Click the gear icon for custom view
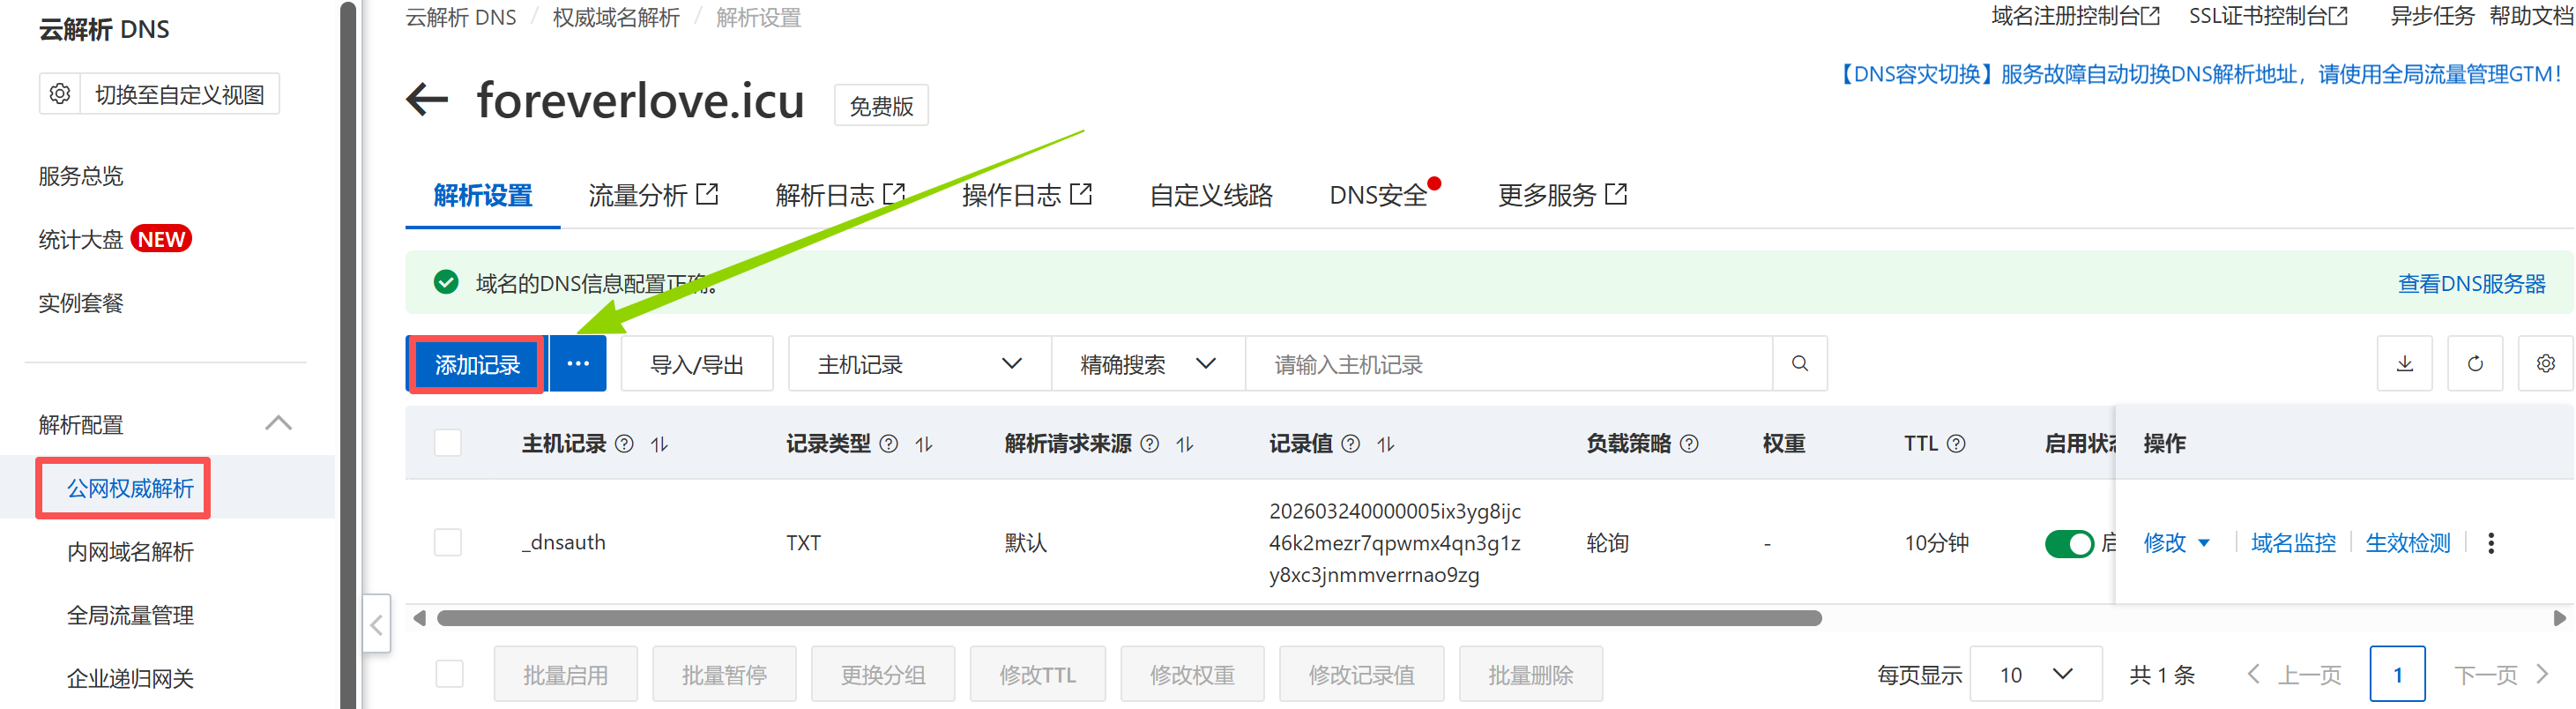 [x=60, y=94]
